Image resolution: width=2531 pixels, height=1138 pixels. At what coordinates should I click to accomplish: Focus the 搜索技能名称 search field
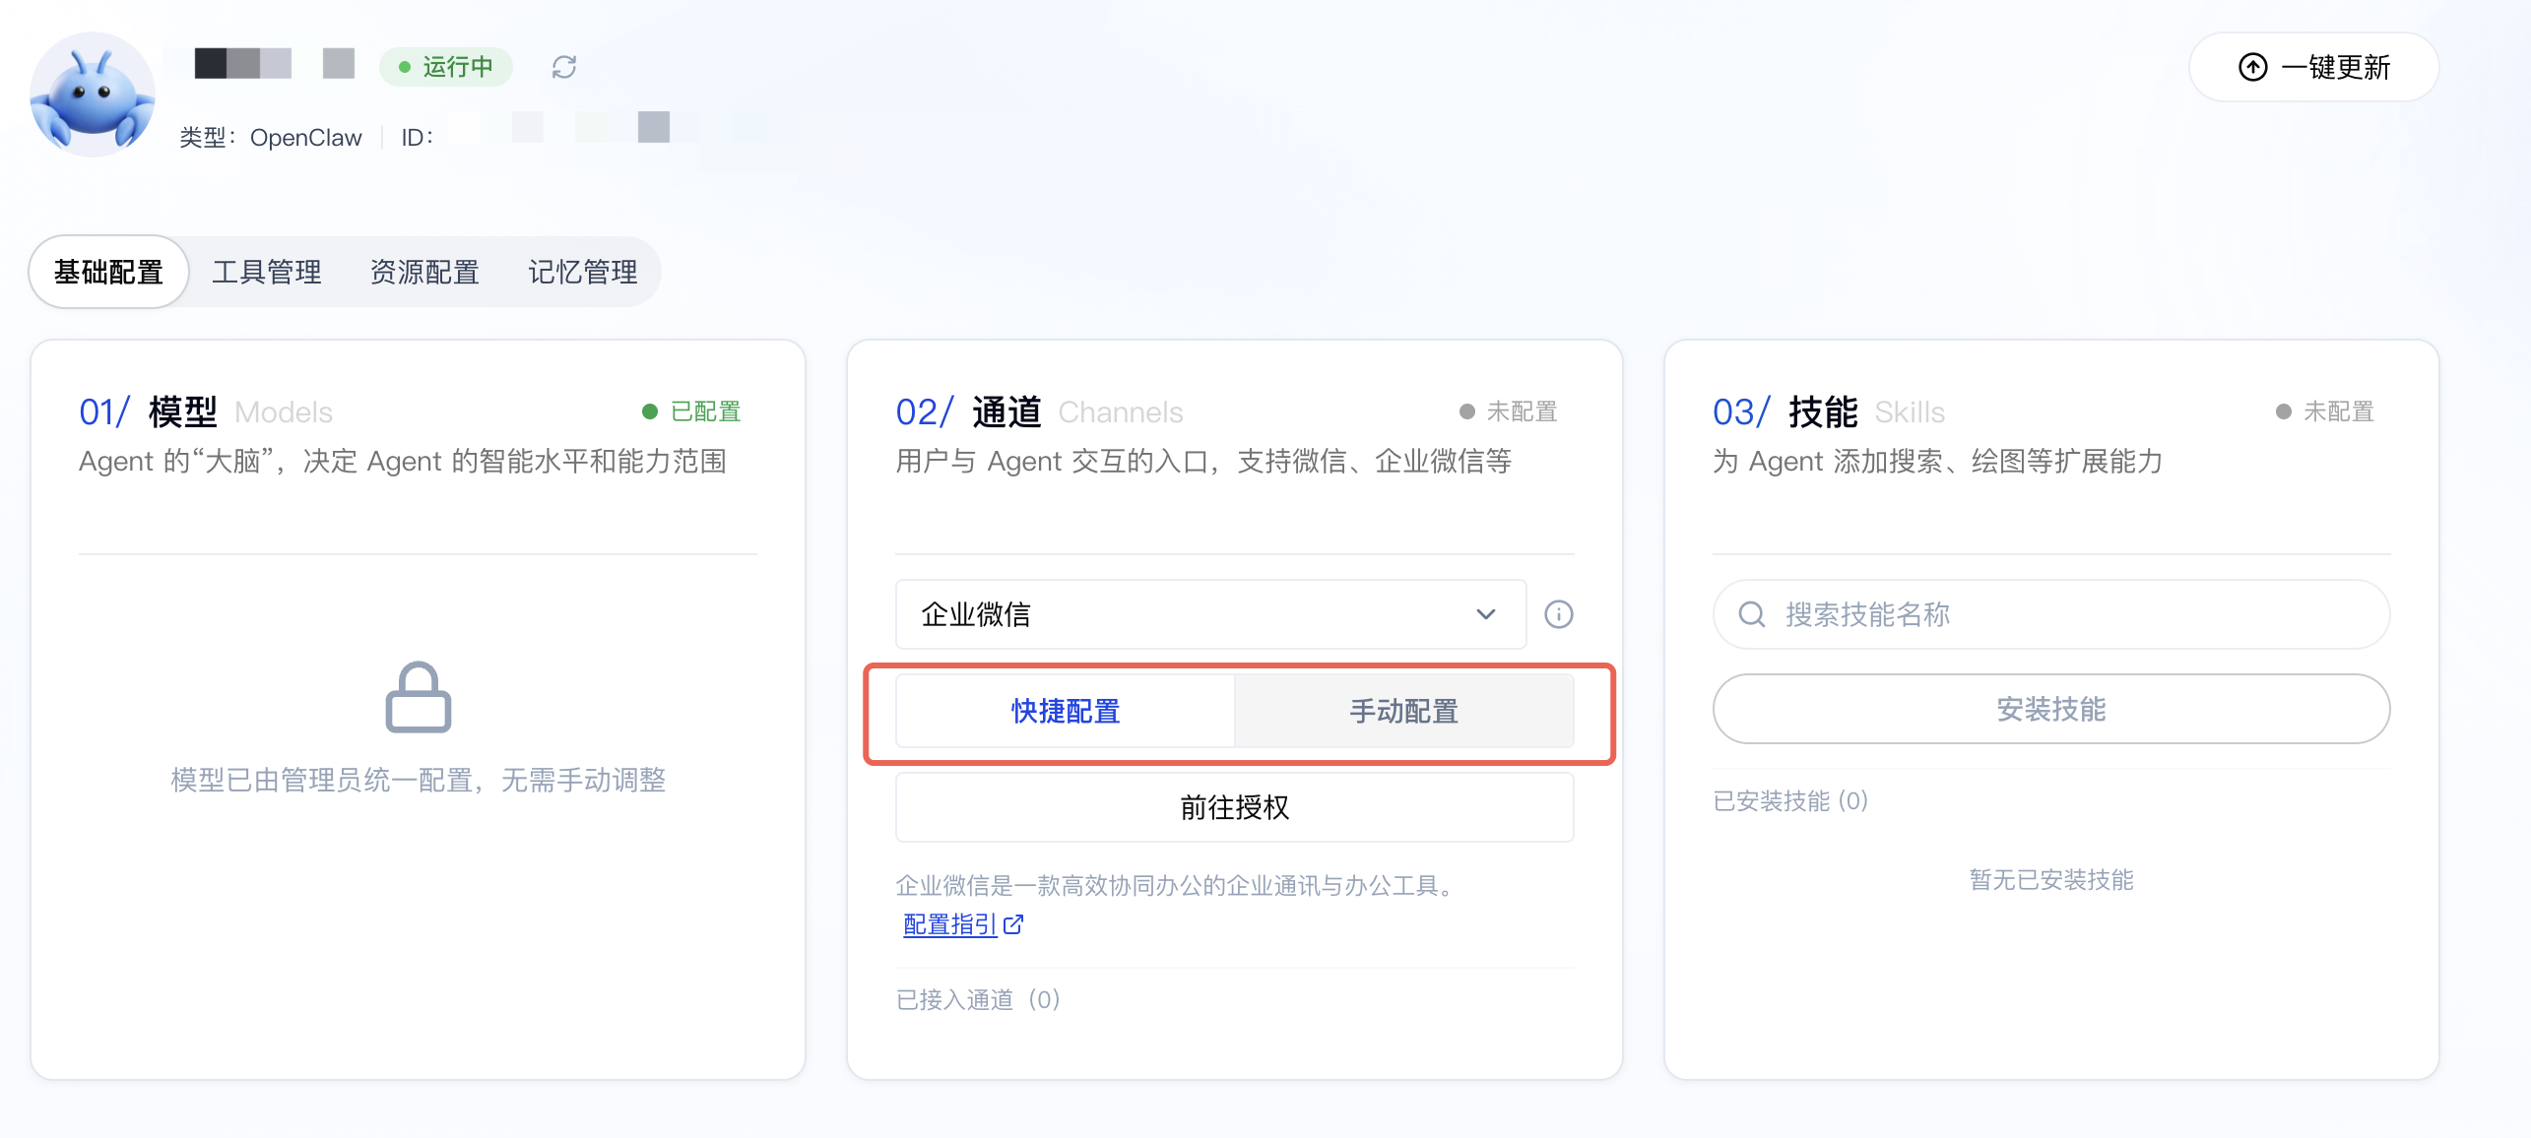[x=2050, y=614]
